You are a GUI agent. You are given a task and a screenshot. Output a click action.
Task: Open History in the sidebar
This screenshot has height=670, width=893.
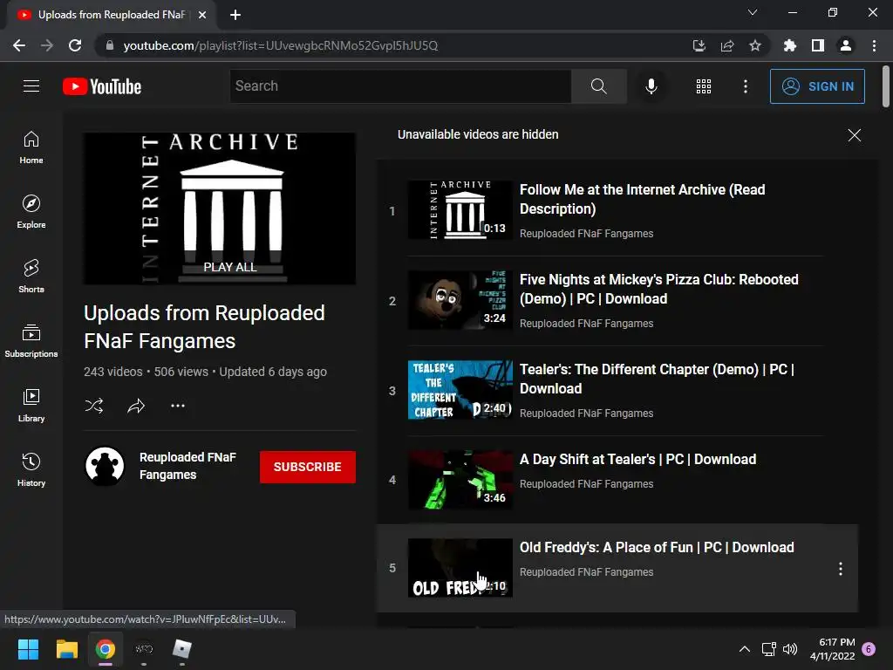click(x=31, y=470)
